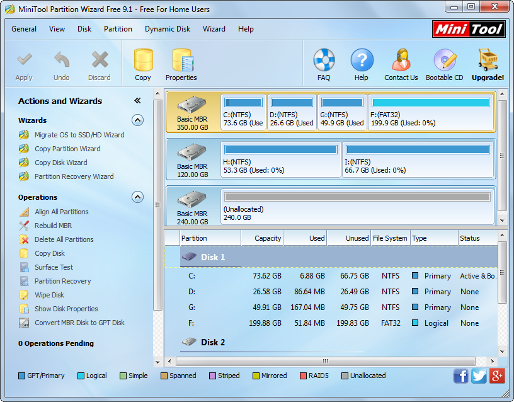Click the Copy disk toolbar icon

coord(143,60)
